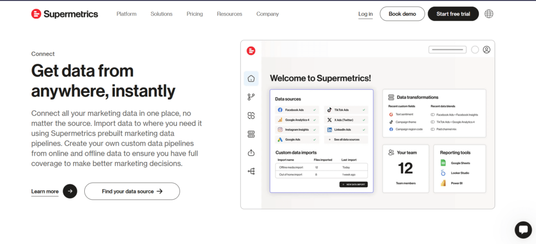Expand the Solutions navigation menu
Image resolution: width=536 pixels, height=244 pixels.
(161, 14)
